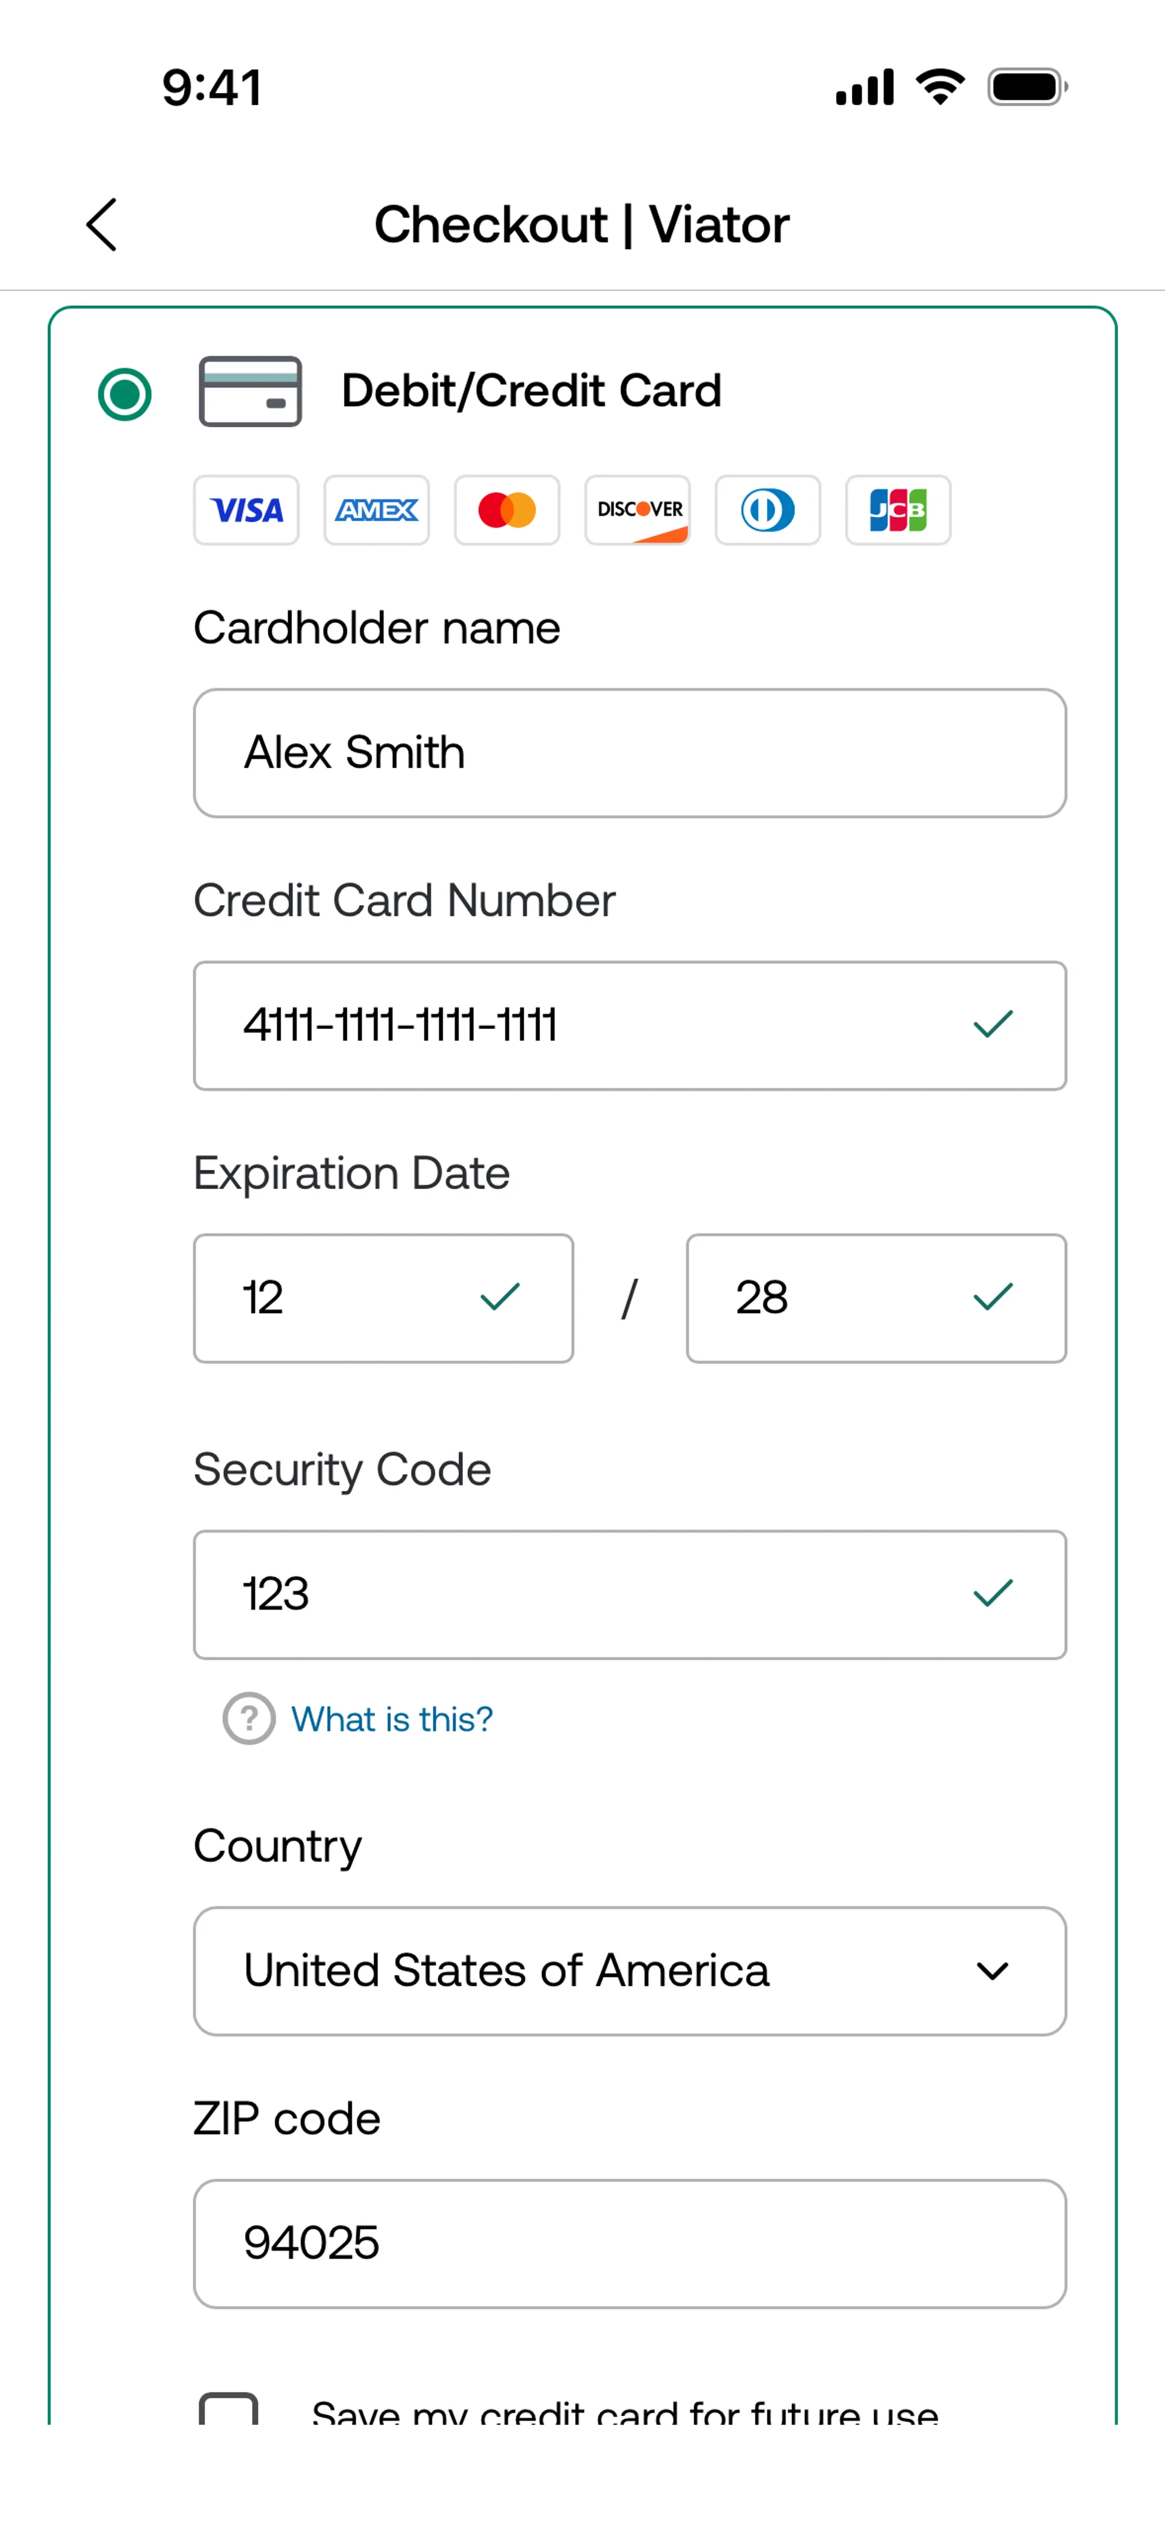The height and width of the screenshot is (2525, 1165).
Task: Click the Security Code input
Action: pyautogui.click(x=589, y=1594)
